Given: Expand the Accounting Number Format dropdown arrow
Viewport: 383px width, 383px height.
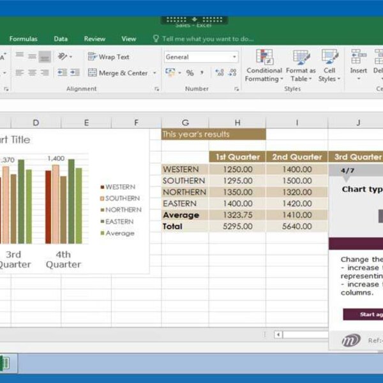Looking at the screenshot, I should 180,73.
